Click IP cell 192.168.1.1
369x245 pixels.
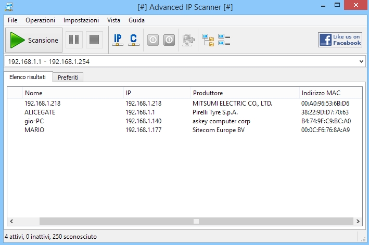(140, 112)
